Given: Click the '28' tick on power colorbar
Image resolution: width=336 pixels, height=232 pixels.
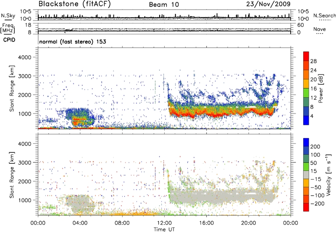Looking at the screenshot, I should (313, 61).
